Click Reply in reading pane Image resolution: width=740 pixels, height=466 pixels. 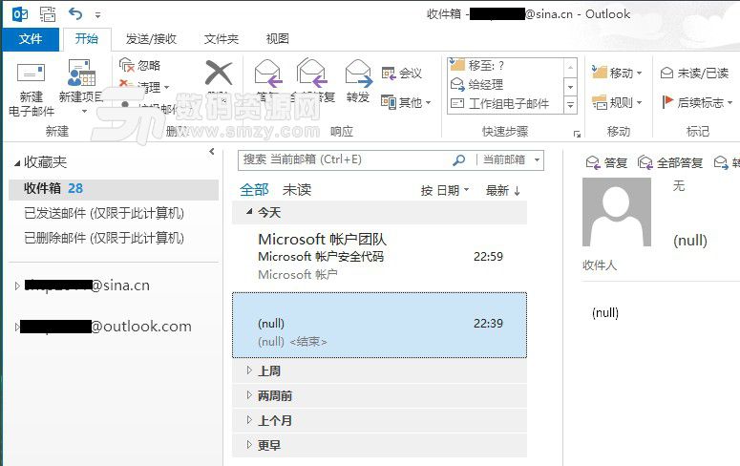point(606,163)
